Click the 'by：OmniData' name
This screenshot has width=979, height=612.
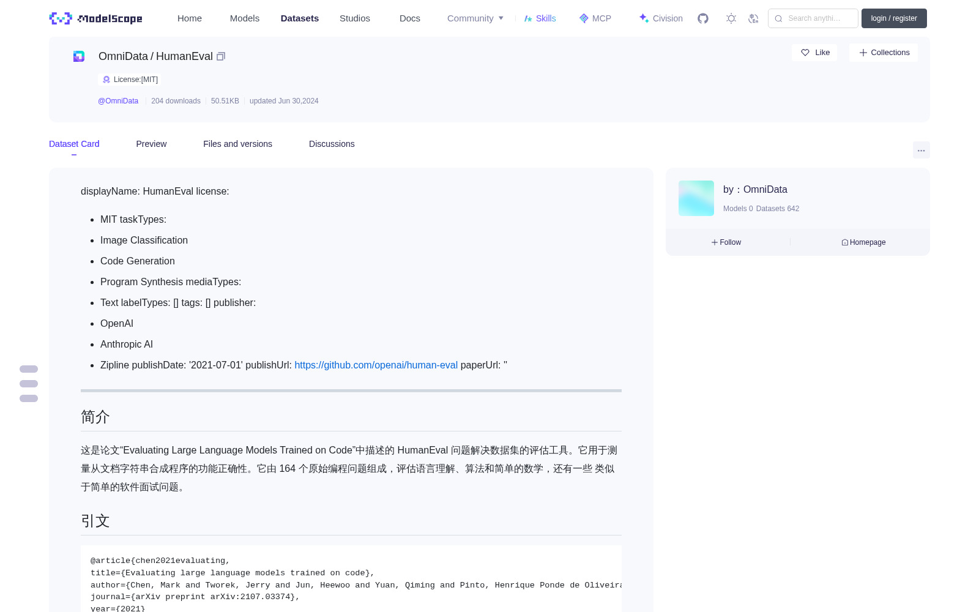point(755,190)
